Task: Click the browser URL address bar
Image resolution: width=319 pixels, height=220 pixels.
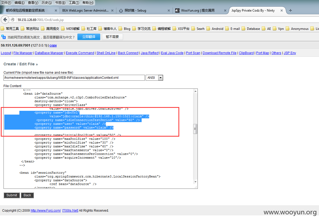Action: pos(167,20)
